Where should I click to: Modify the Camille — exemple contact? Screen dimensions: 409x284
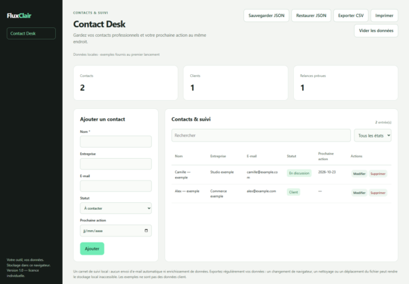pos(359,174)
